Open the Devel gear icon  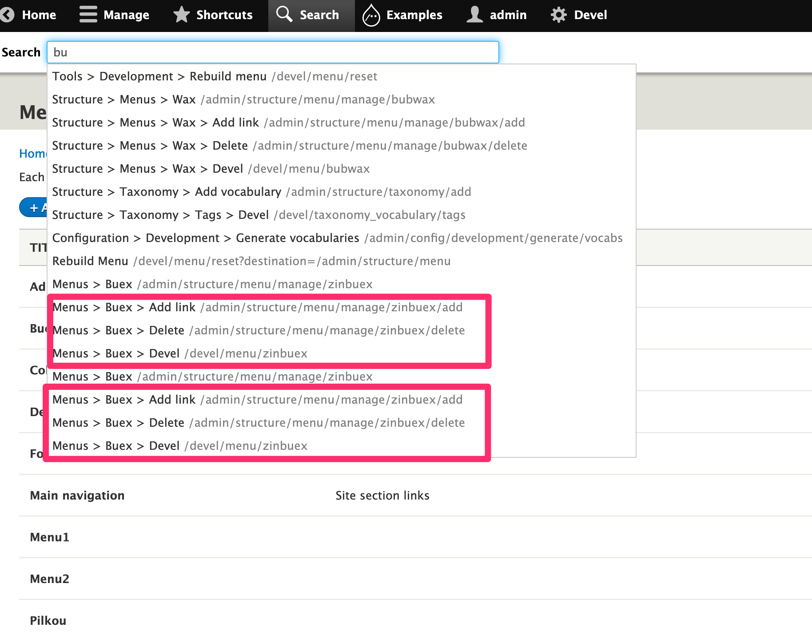559,15
